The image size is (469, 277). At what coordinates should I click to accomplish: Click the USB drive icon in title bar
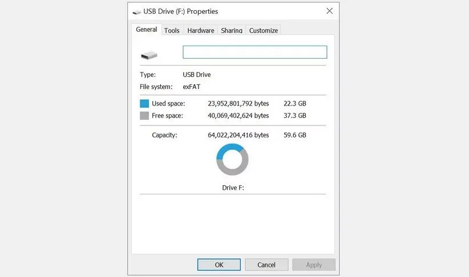tap(137, 12)
